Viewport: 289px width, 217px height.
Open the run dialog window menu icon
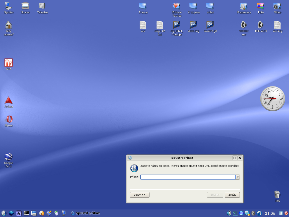click(x=130, y=158)
